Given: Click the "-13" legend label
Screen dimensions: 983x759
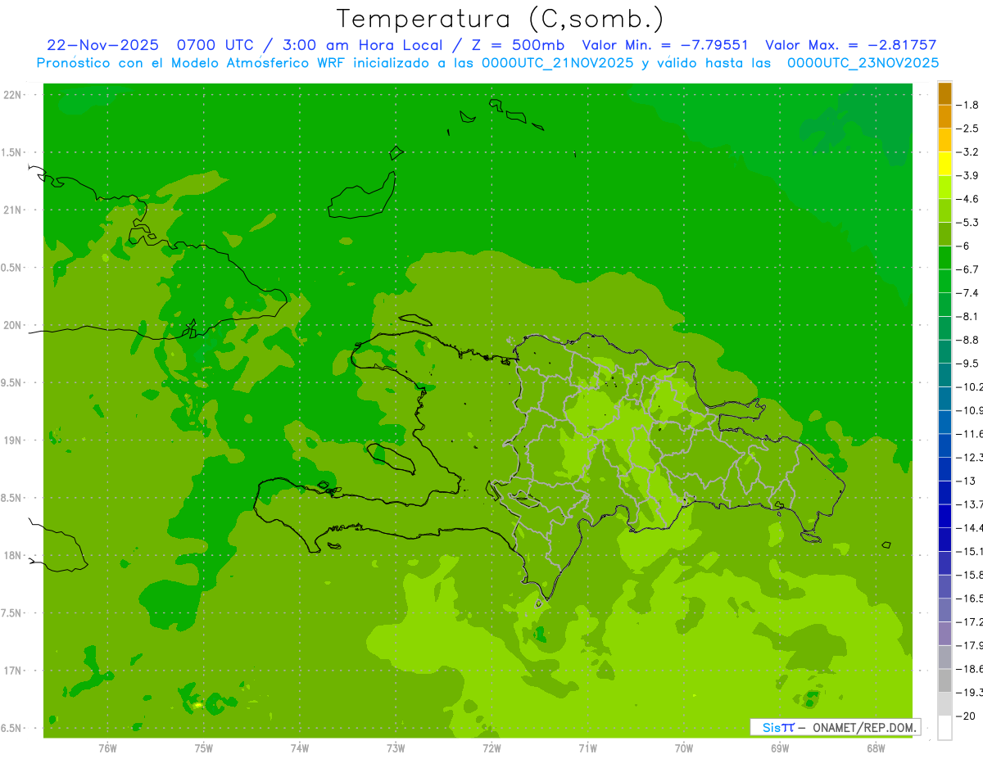Looking at the screenshot, I should pos(966,481).
